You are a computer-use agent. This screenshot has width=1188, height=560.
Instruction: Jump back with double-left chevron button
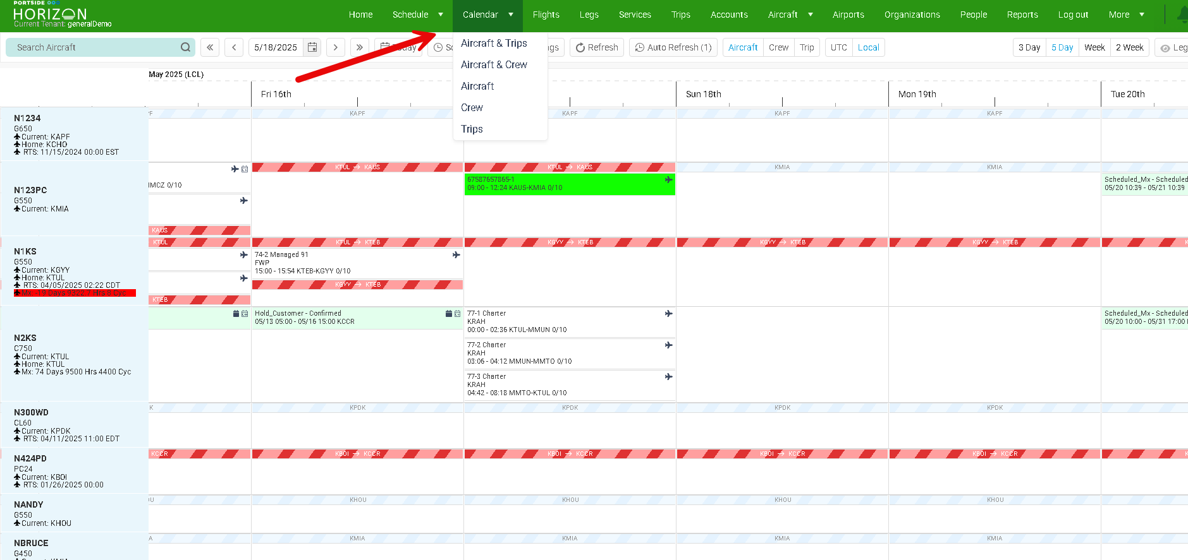(x=210, y=47)
